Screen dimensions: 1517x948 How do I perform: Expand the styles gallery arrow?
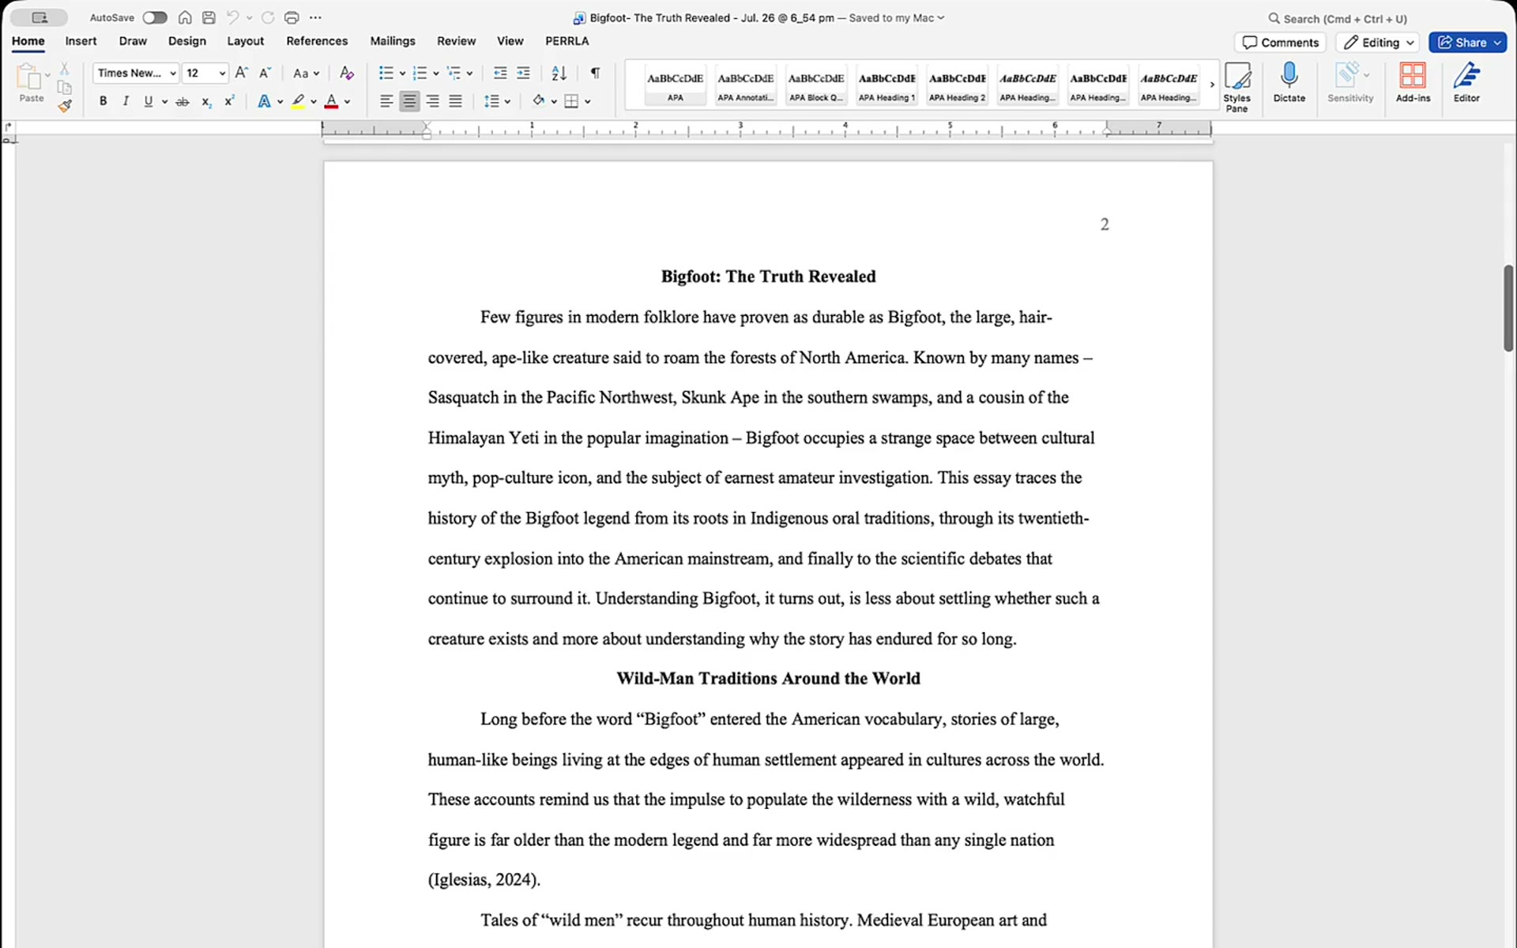[x=1212, y=85]
